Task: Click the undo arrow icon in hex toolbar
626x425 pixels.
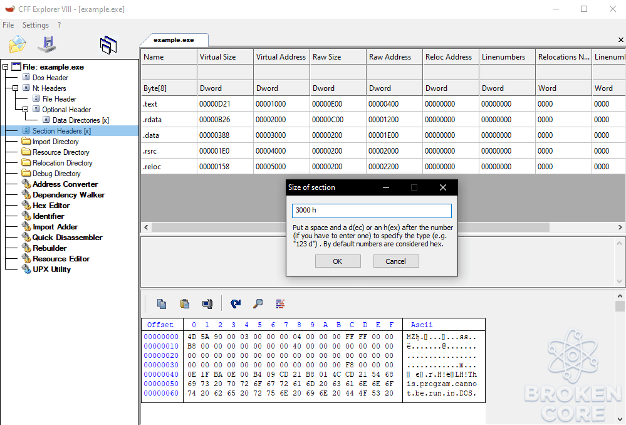Action: pyautogui.click(x=236, y=304)
